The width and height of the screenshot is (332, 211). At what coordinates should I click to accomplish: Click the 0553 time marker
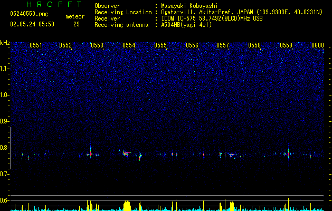coord(97,45)
